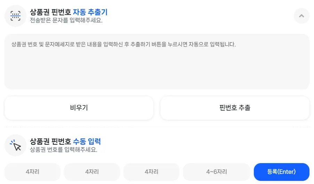Click the 전송받은 문자를 입력해주세요 subtitle
The height and width of the screenshot is (184, 314).
(66, 20)
